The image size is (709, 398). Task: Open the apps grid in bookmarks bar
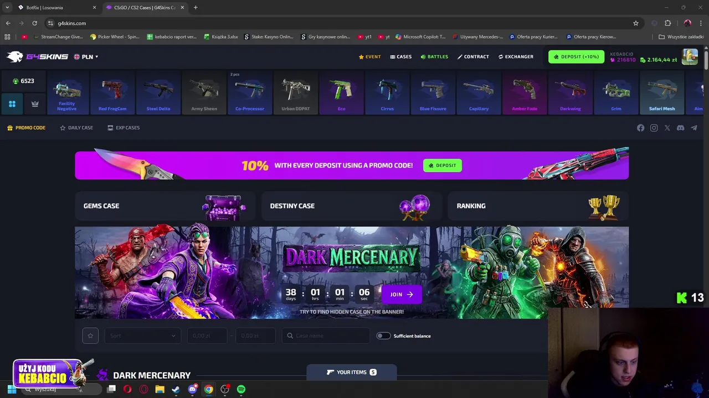(7, 37)
